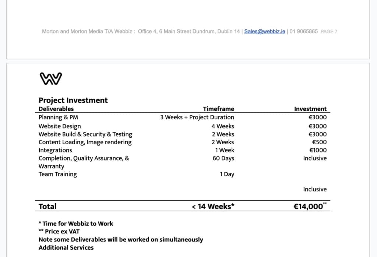This screenshot has width=377, height=257.
Task: Click the Total row label
Action: pyautogui.click(x=47, y=207)
